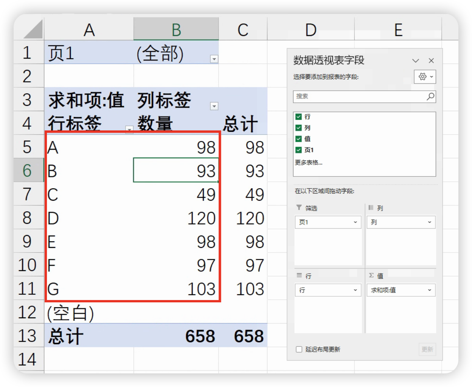Screen dimensions: 472x387
Task: Click value 103 in cell C11
Action: (243, 288)
